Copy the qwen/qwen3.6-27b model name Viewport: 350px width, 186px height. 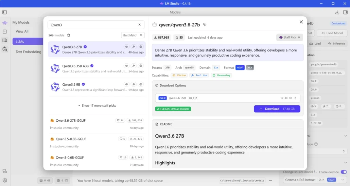[205, 25]
